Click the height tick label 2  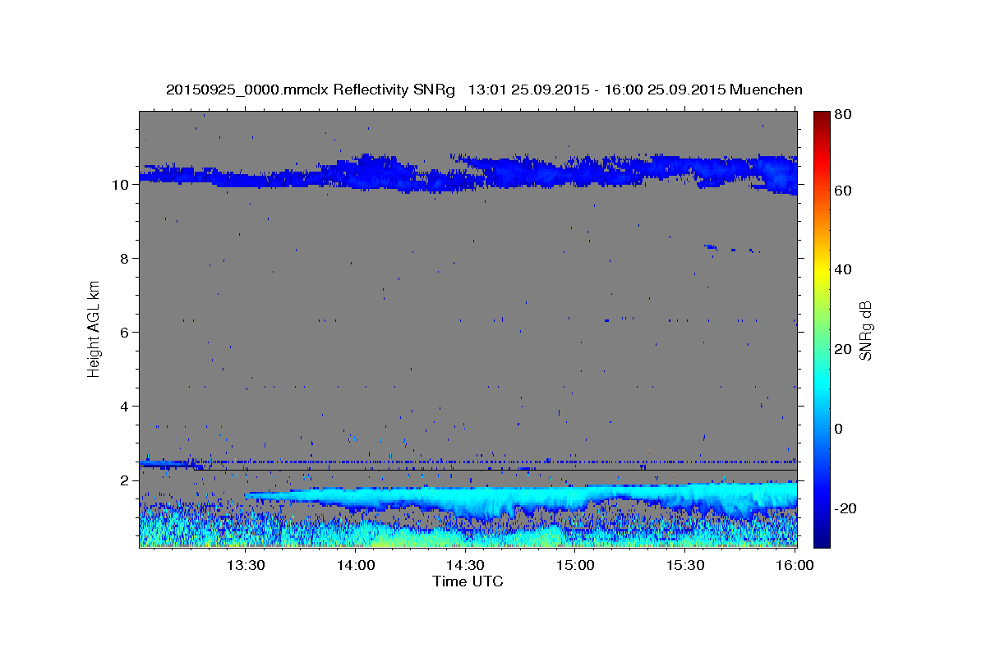[x=125, y=480]
